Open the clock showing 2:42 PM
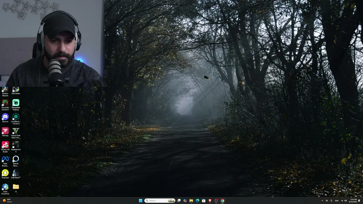Screen dimensions: 363x204 point(353,201)
